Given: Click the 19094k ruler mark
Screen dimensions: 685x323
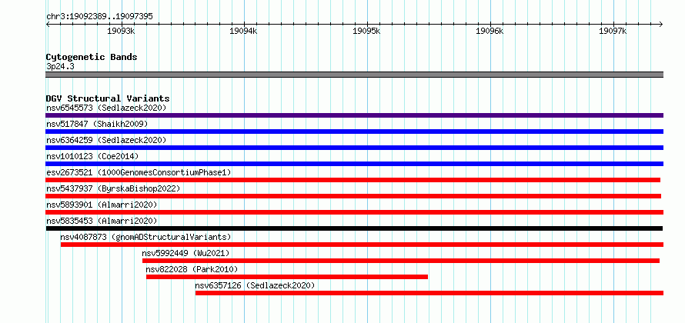Looking at the screenshot, I should click(x=244, y=31).
